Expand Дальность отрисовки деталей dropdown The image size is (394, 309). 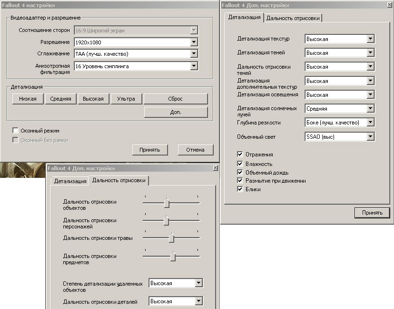pyautogui.click(x=176, y=301)
